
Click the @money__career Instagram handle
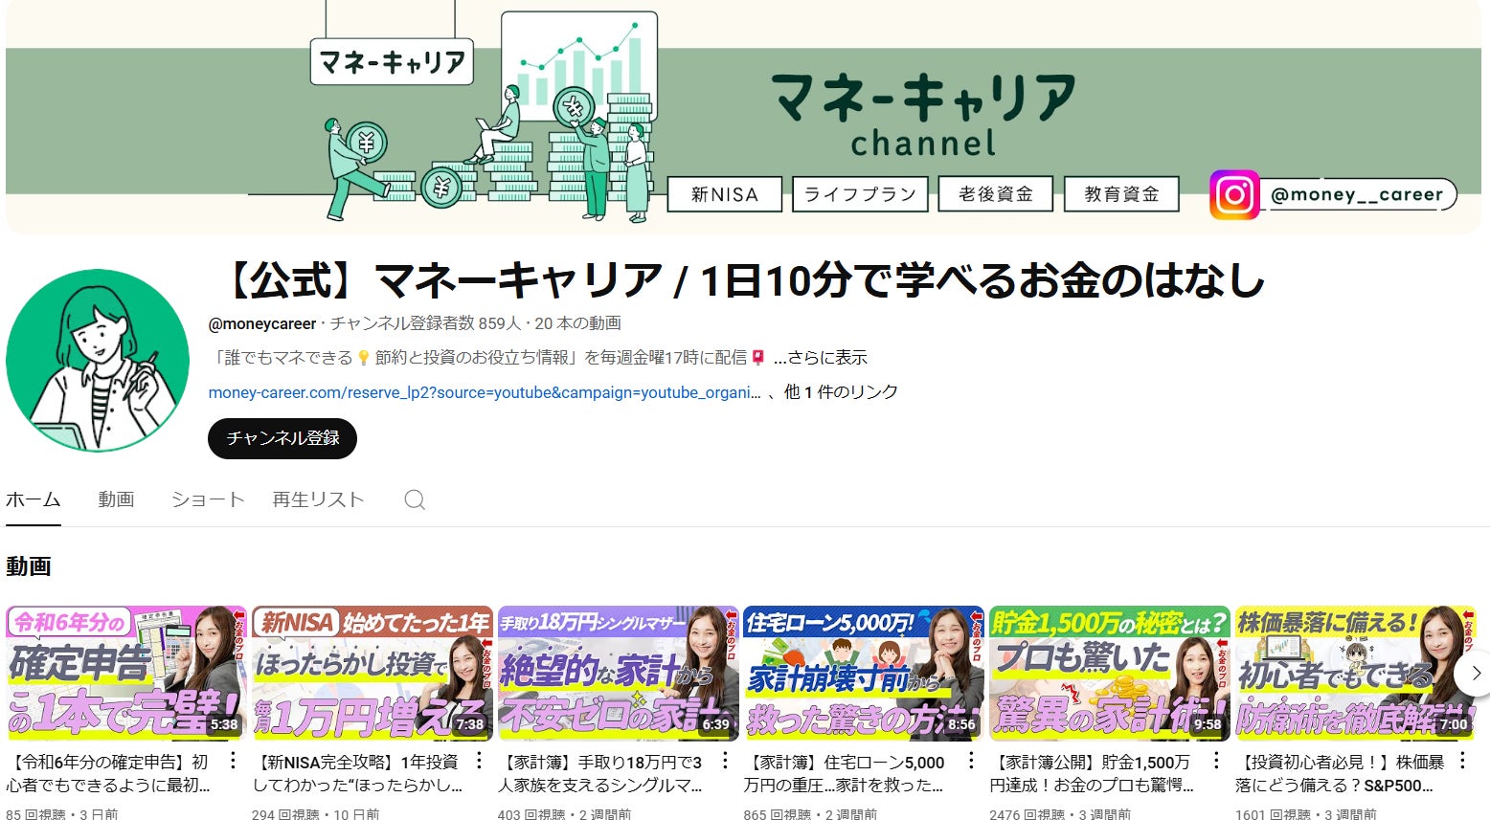tap(1357, 195)
